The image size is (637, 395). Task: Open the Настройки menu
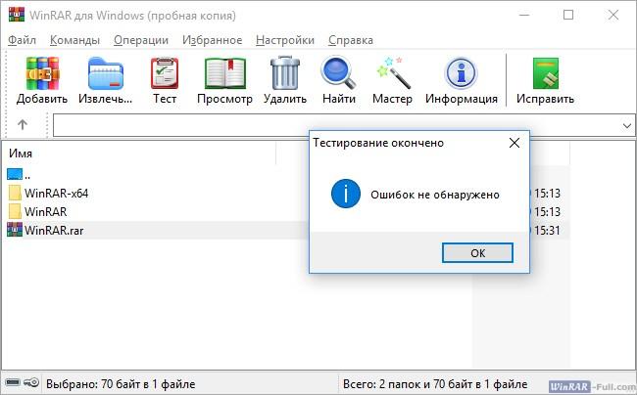[x=285, y=40]
